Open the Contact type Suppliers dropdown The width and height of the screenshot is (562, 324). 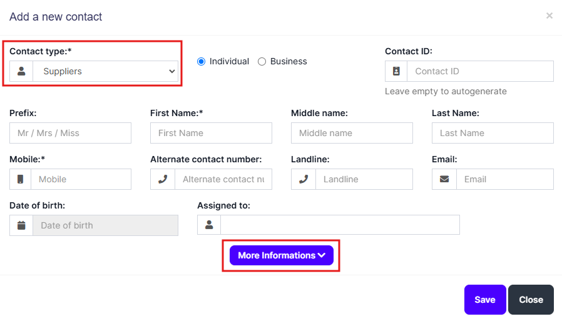click(106, 71)
